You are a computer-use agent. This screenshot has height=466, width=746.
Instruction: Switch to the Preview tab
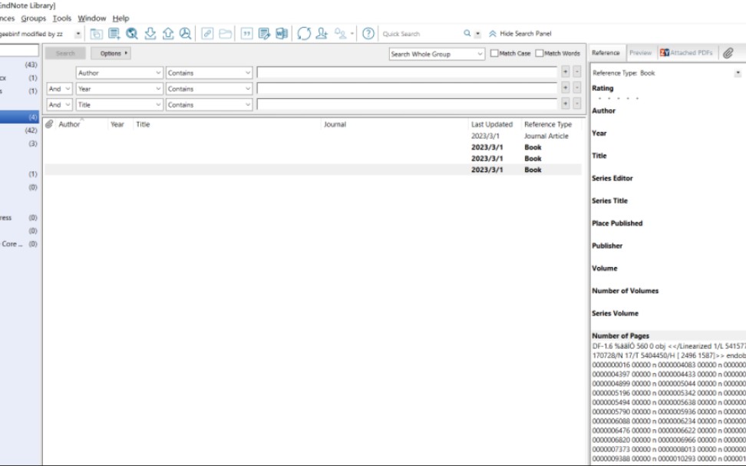(x=639, y=53)
